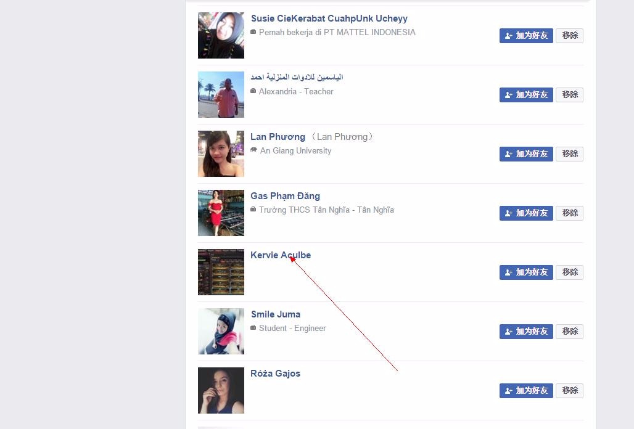Open Susie CieKerabat CuahpUnk Ucheyy profile link
Image resolution: width=634 pixels, height=429 pixels.
pos(329,18)
